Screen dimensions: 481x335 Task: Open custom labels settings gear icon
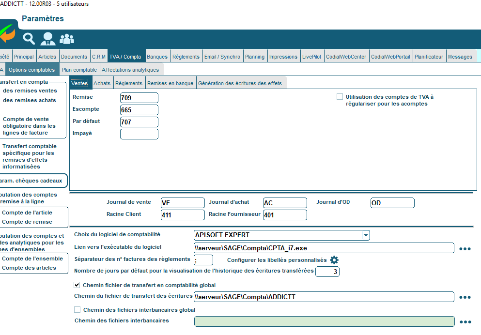[334, 260]
